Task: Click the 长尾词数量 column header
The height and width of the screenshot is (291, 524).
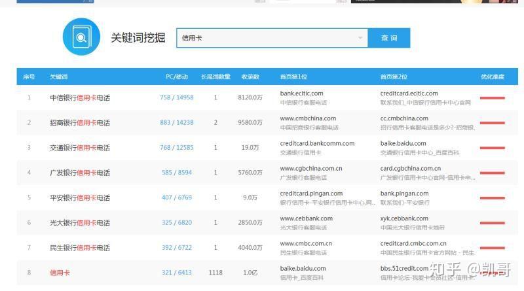Action: point(215,77)
